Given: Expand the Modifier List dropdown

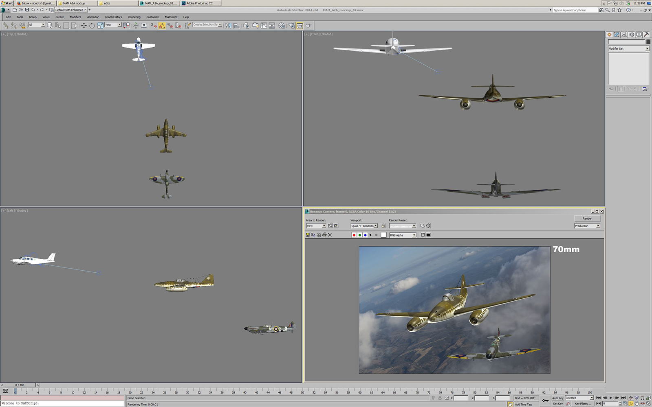Looking at the screenshot, I should tap(647, 48).
